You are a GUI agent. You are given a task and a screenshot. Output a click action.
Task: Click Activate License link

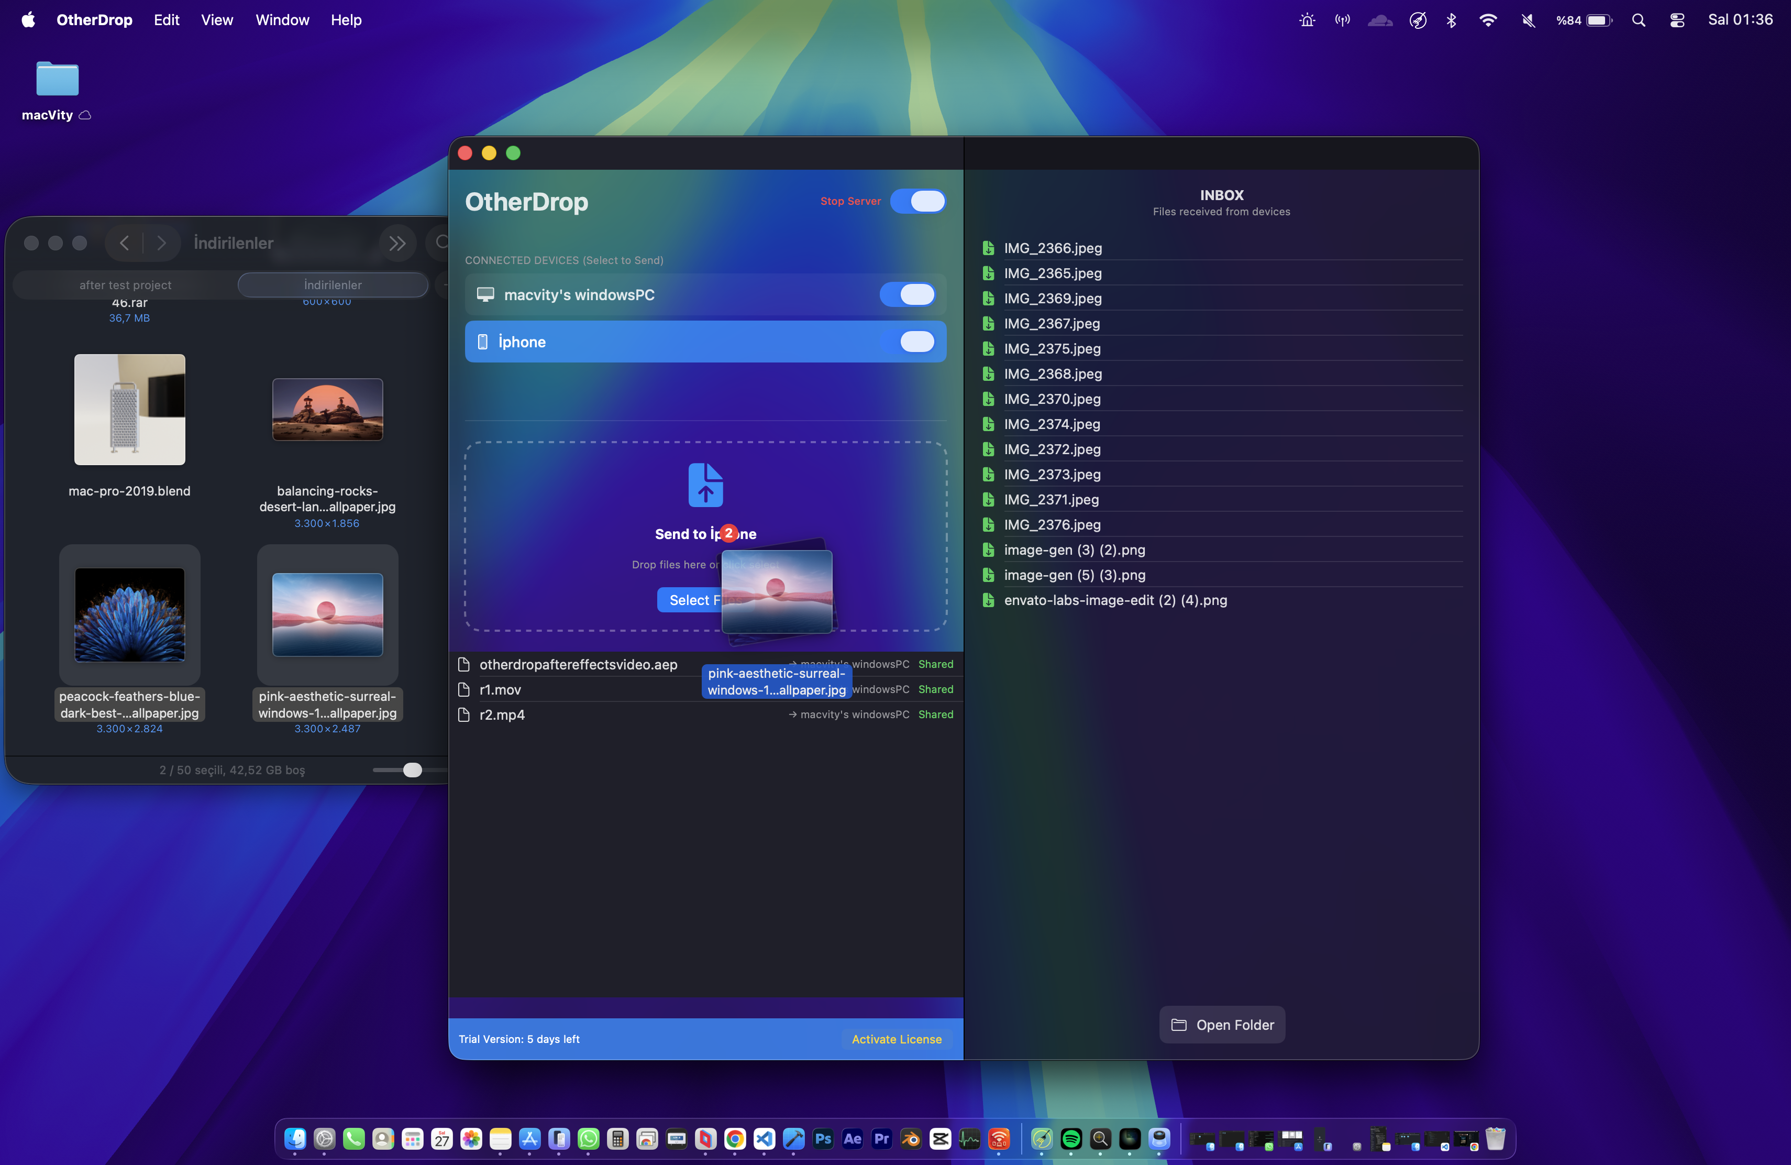(x=896, y=1039)
